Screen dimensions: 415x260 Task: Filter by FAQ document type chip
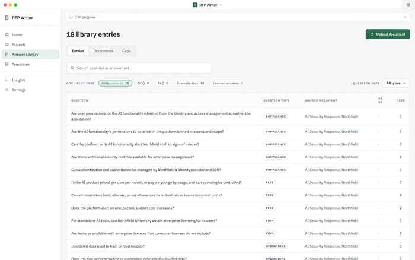pos(163,83)
